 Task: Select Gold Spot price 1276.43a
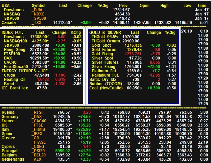click(133, 45)
